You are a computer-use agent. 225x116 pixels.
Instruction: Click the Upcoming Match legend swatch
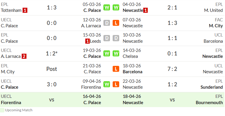2,110
